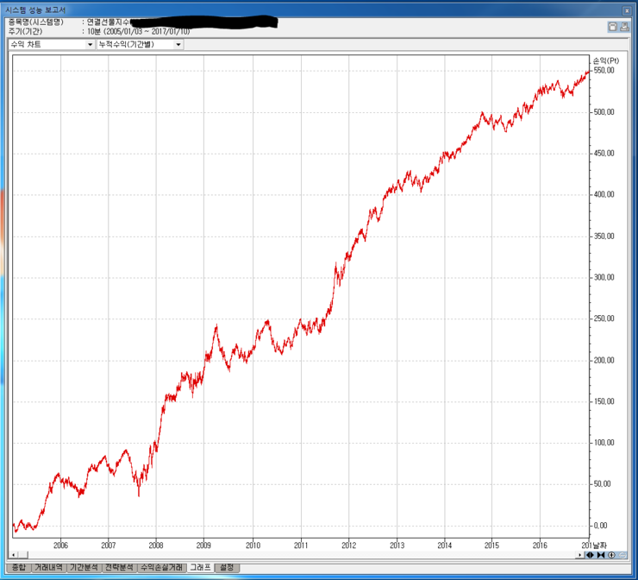Open the 수익 차트 dropdown

[51, 44]
